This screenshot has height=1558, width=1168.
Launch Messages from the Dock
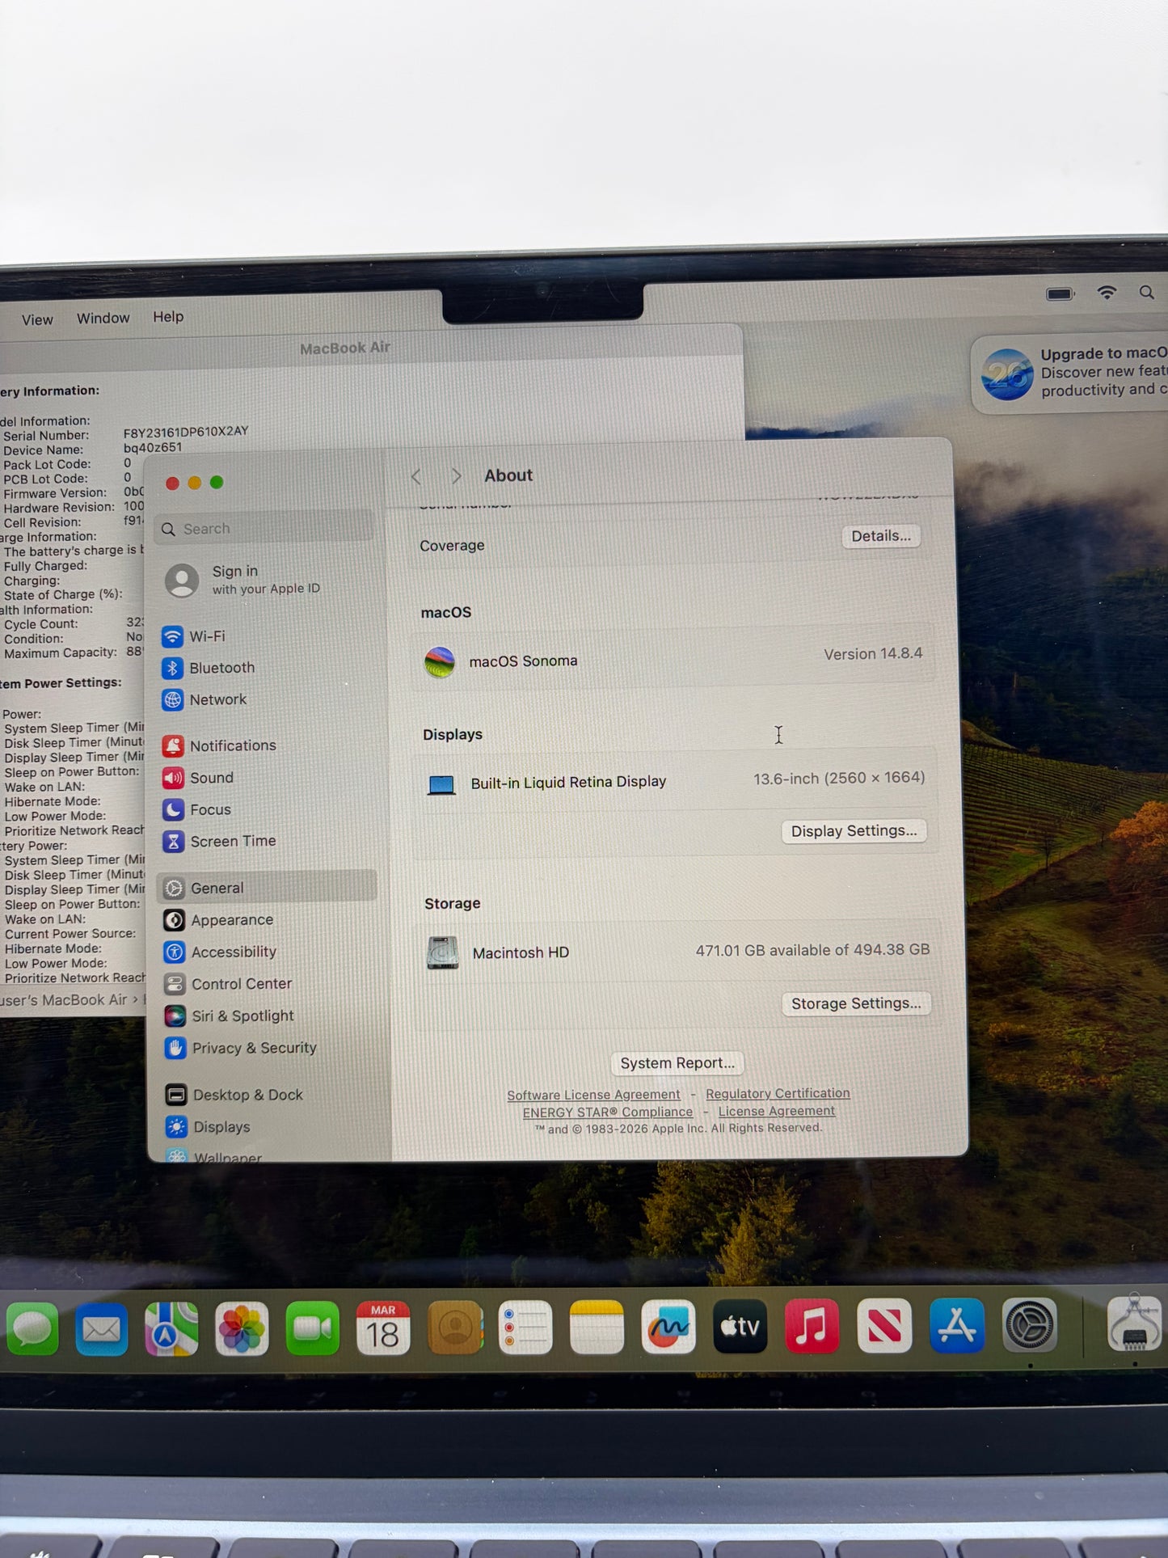(32, 1328)
